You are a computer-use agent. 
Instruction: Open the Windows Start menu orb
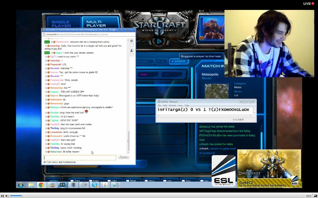pos(20,185)
